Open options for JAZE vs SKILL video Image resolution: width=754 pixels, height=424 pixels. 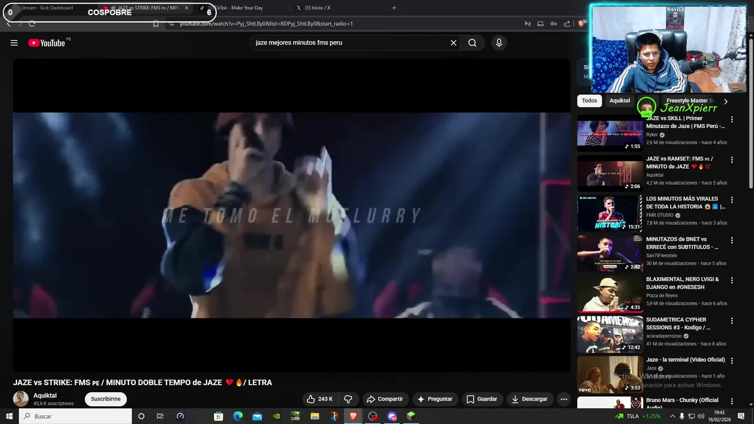tap(732, 120)
